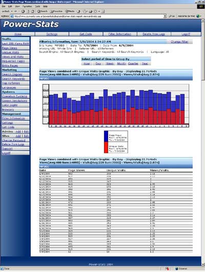Open Support sidebar link
The width and height of the screenshot is (205, 272).
tap(7, 149)
